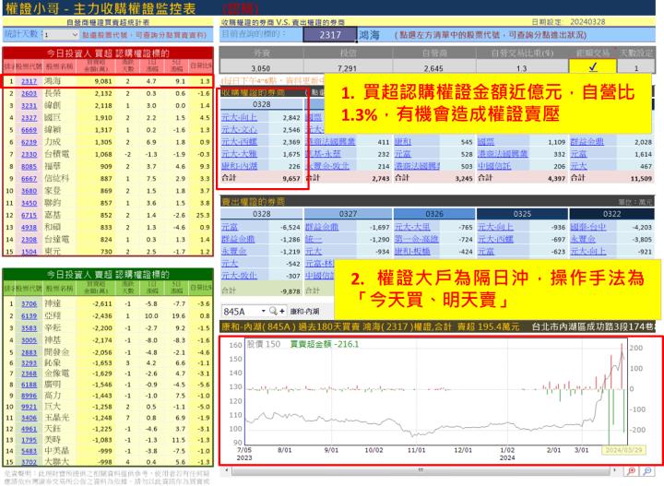The height and width of the screenshot is (486, 664).
Task: Click the magnifier search icon beside 845A
Action: click(x=273, y=311)
